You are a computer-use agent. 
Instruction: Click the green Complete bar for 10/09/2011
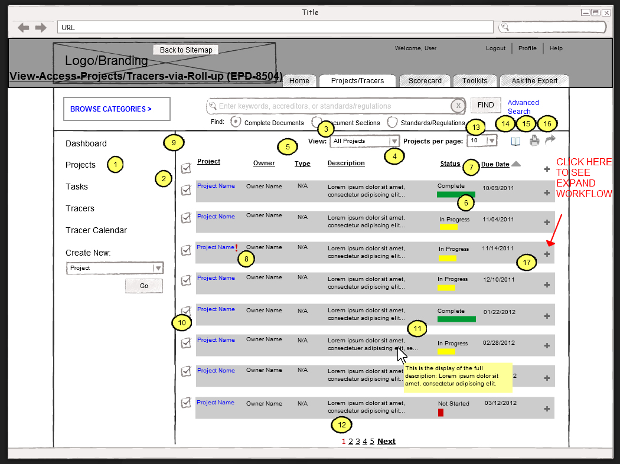[x=456, y=194]
